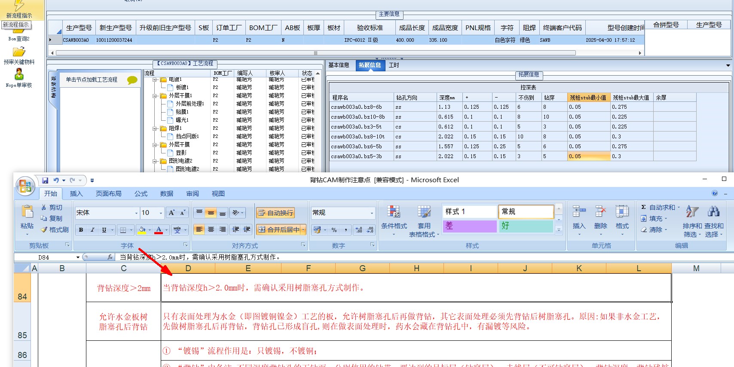Click the Format Painter (格式刷) button
Screen dimensions: 734x367
point(55,229)
